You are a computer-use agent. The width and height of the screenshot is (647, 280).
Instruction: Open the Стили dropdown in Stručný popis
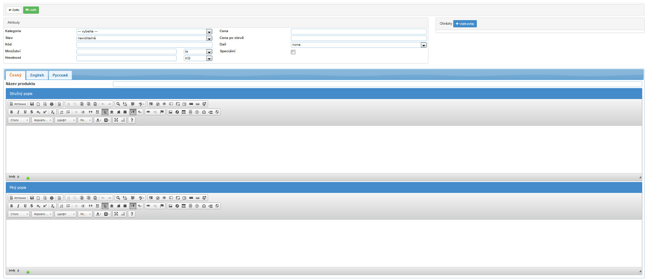tap(19, 120)
